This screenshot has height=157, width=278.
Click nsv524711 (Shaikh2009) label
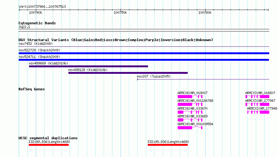point(39,57)
